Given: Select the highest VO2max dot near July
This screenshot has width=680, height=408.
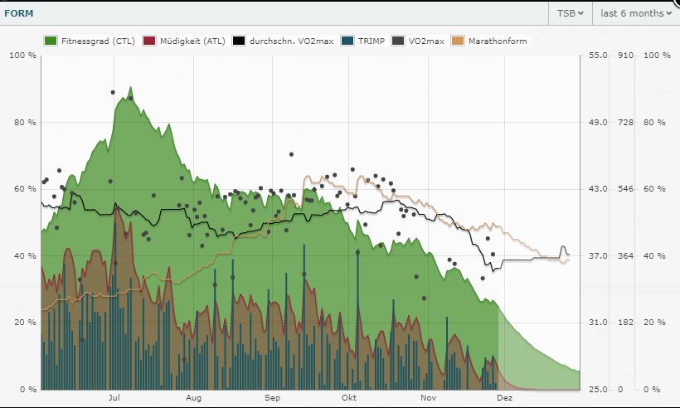Looking at the screenshot, I should [113, 92].
